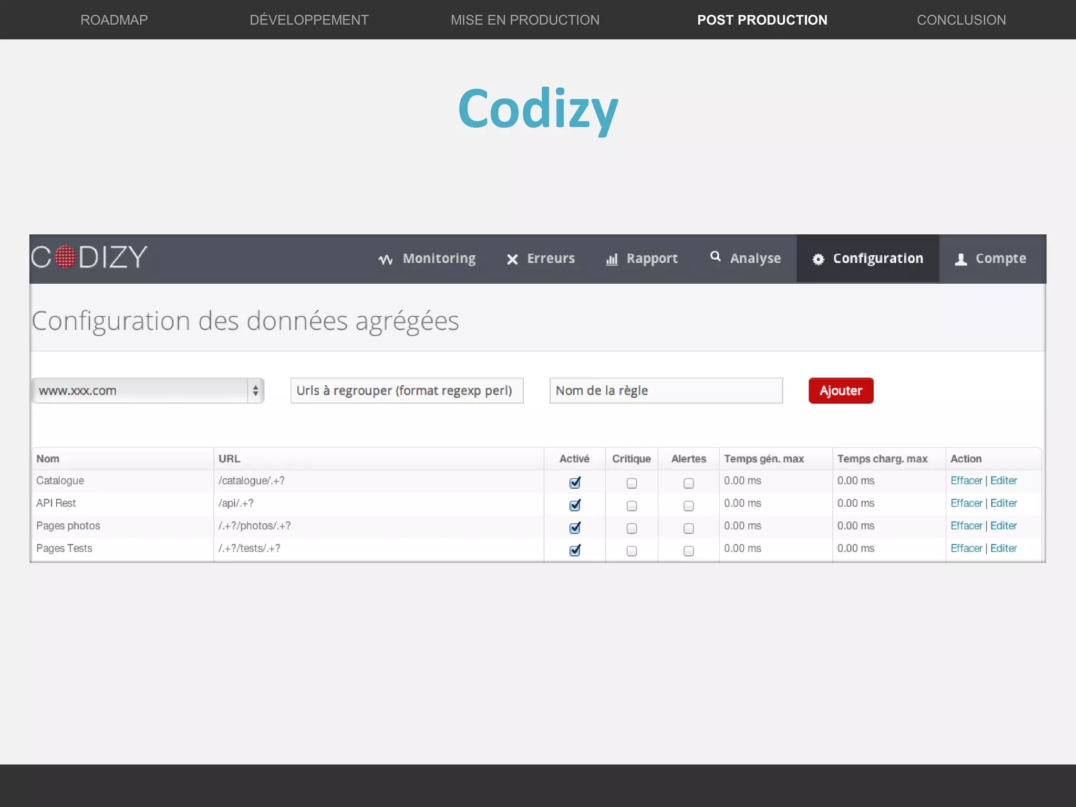The height and width of the screenshot is (807, 1076).
Task: Click Editer for API Rest rule
Action: pyautogui.click(x=1003, y=503)
